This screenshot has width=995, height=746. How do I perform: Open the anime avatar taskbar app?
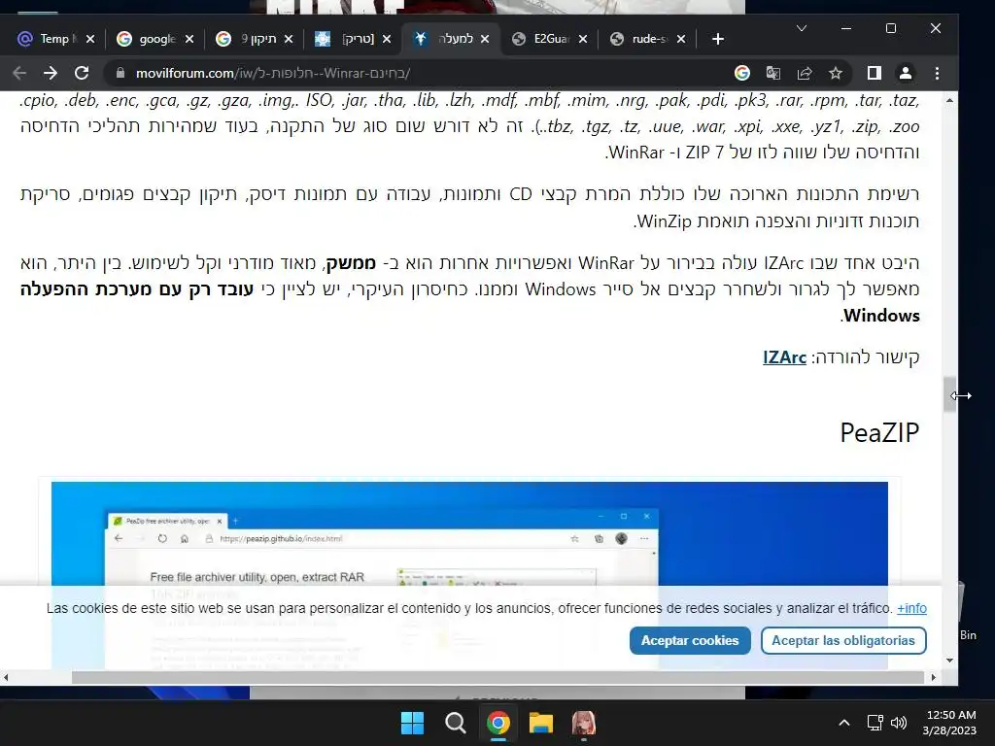pos(584,723)
